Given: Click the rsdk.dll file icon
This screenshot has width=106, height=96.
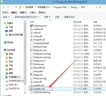Looking at the screenshot, I should [31, 33].
